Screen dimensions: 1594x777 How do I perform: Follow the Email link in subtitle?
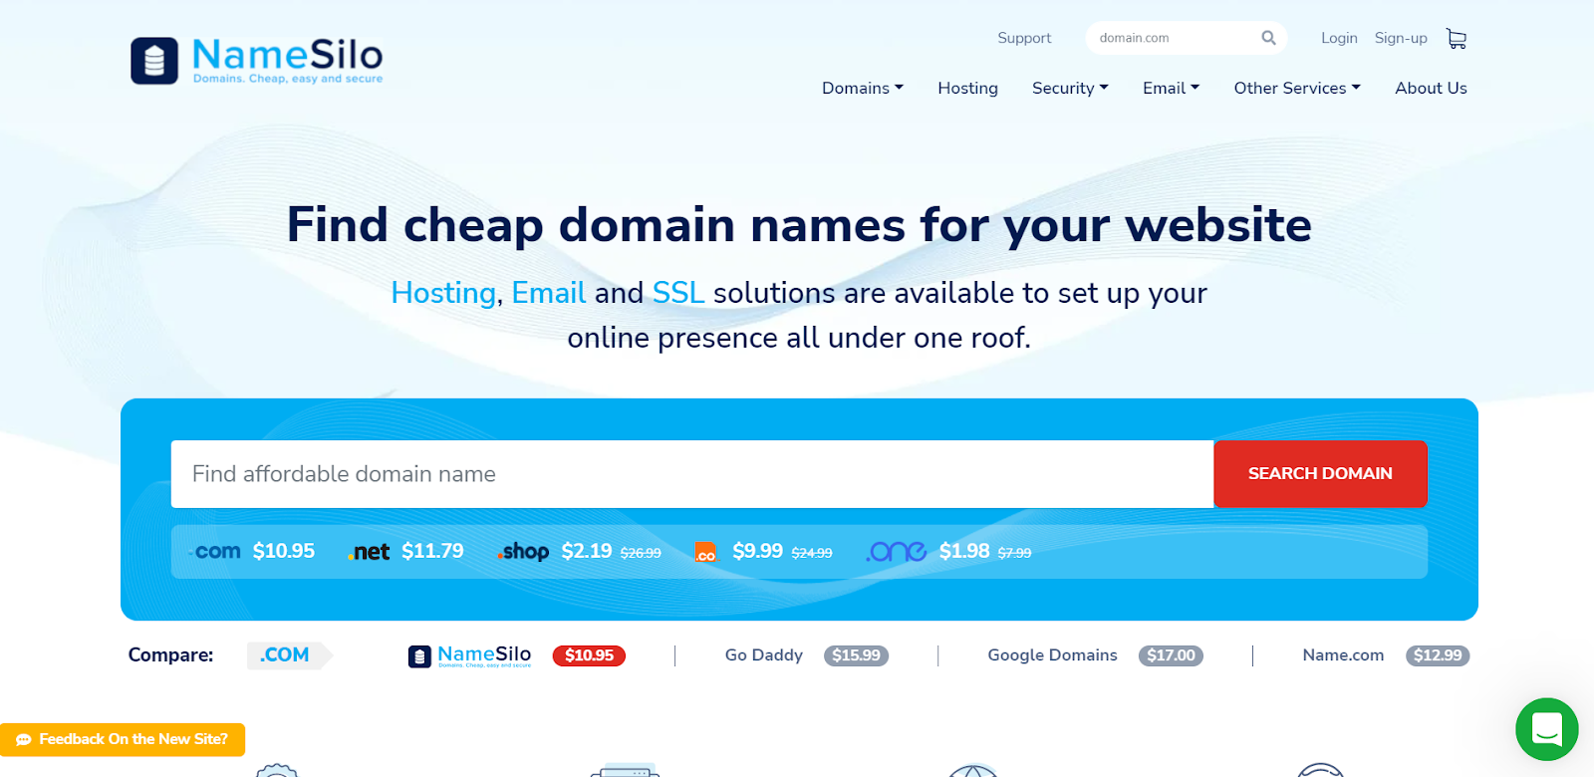(x=549, y=293)
